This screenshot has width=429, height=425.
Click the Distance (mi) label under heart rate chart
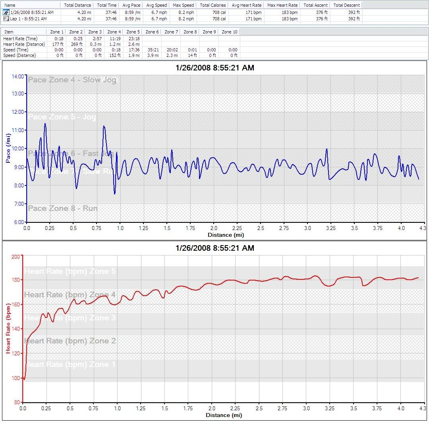tap(224, 415)
